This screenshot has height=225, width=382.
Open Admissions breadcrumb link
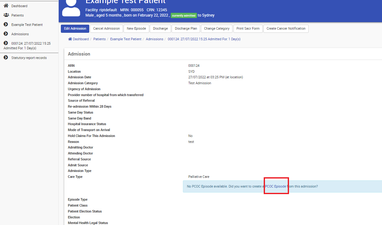coord(154,39)
